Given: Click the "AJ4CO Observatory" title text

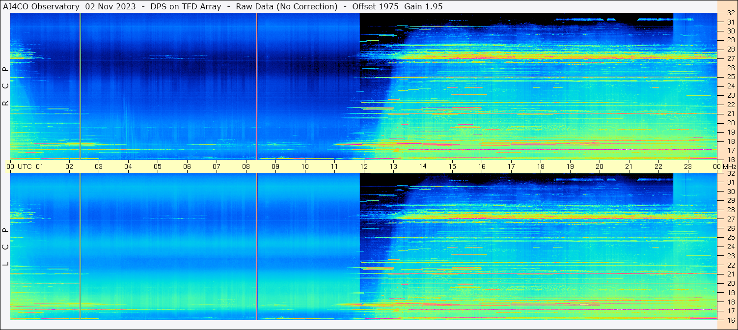Looking at the screenshot, I should coord(41,6).
